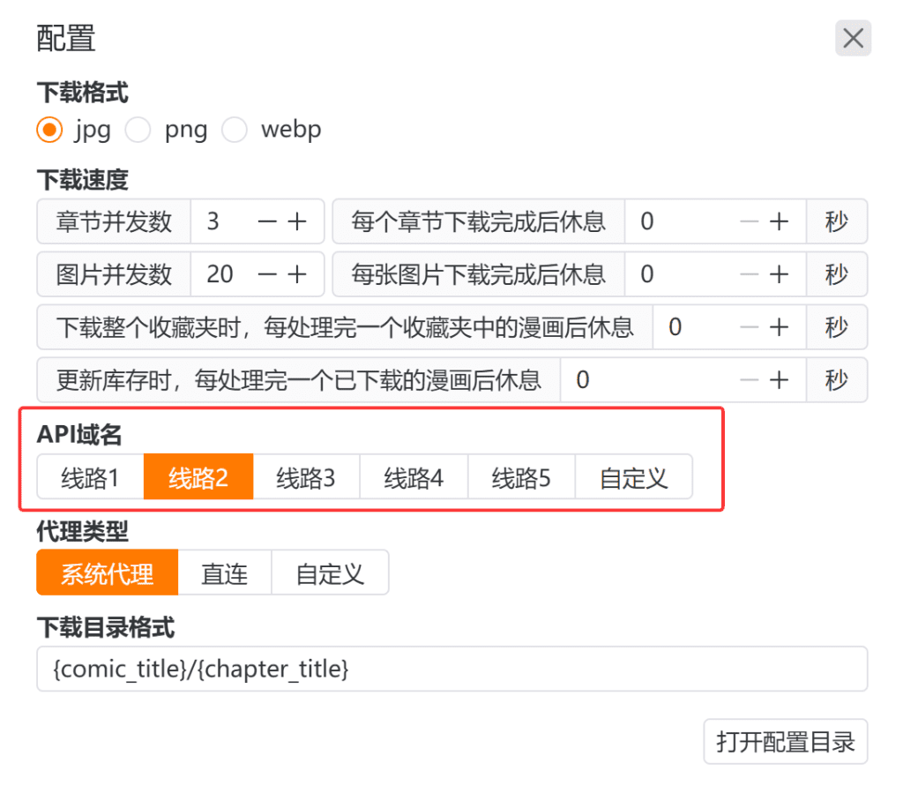Image resolution: width=903 pixels, height=786 pixels.
Task: Switch API域名 to 线路1
Action: pyautogui.click(x=90, y=478)
